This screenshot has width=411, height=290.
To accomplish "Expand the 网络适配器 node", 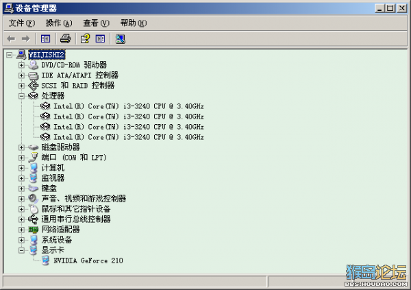I will coord(21,230).
